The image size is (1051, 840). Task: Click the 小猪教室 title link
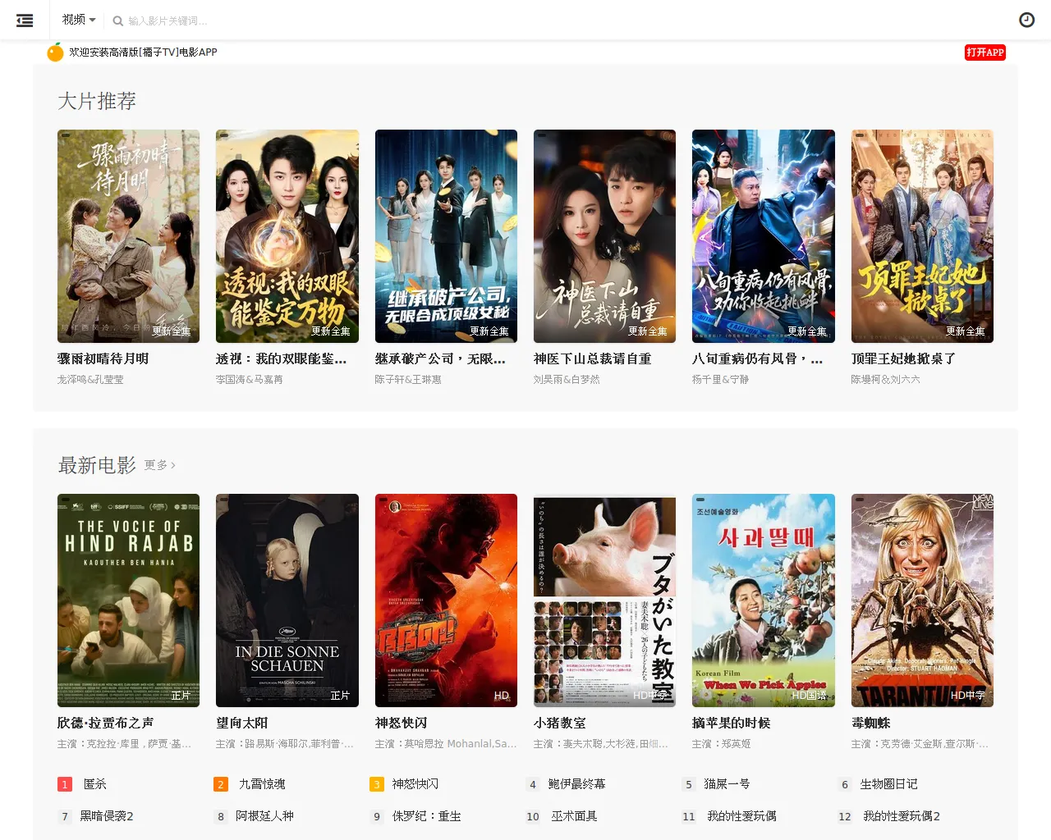[560, 724]
